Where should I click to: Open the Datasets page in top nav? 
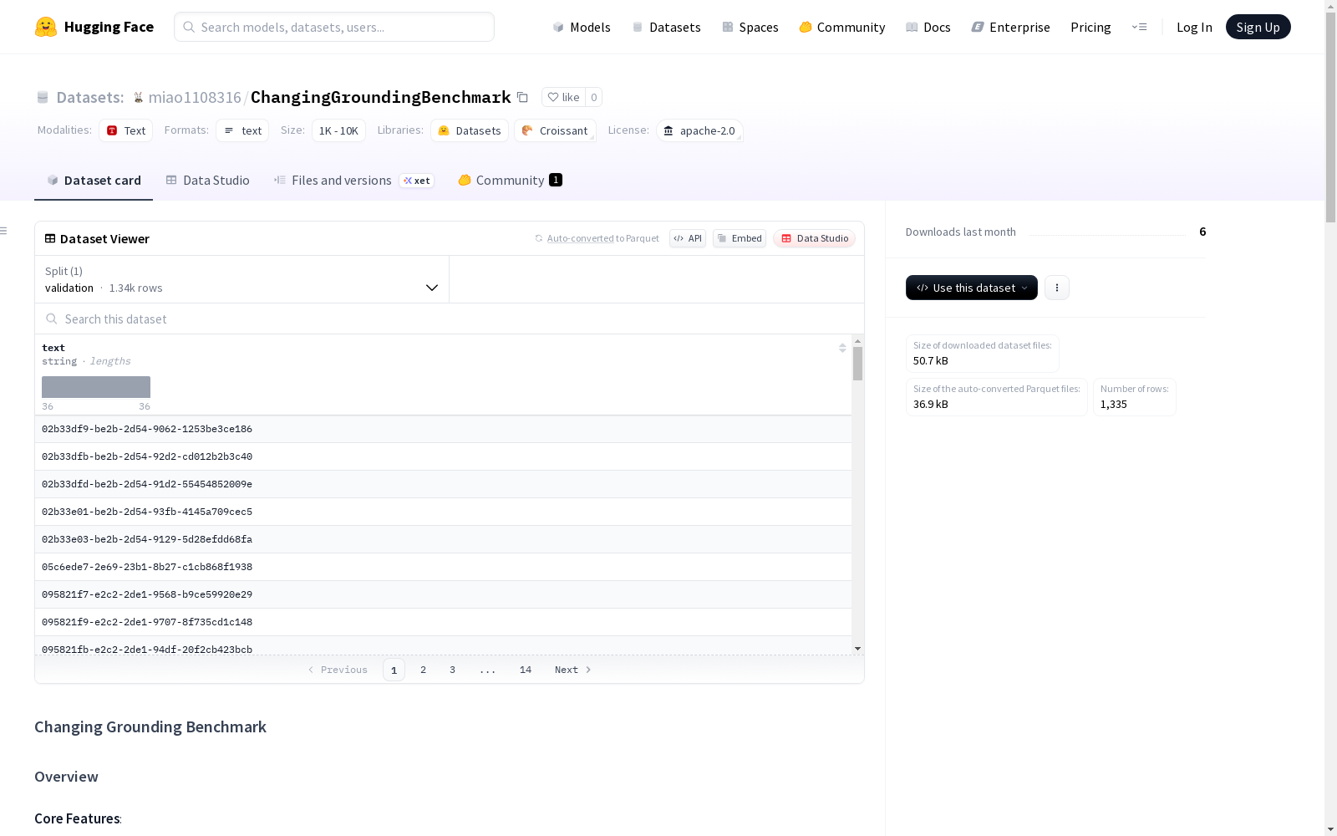point(666,27)
